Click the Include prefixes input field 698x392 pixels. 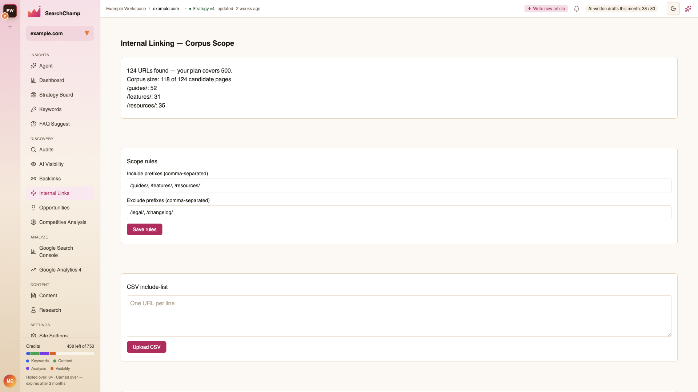399,185
